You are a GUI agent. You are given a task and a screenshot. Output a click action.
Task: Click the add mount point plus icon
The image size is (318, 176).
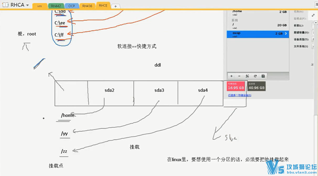231,76
